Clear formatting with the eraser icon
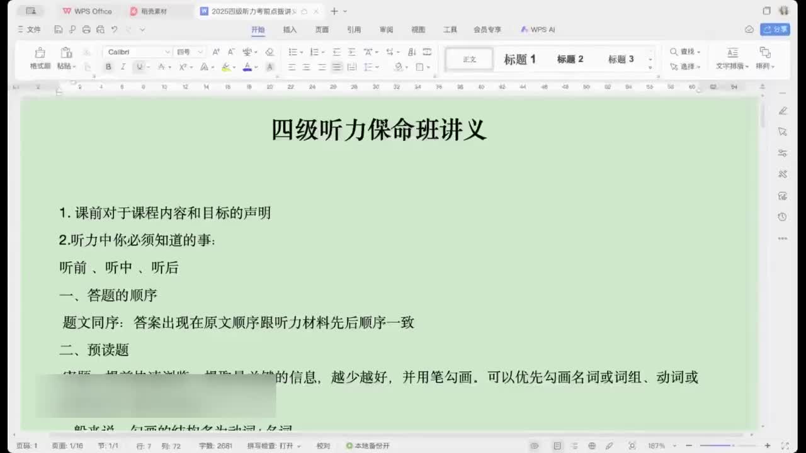 (270, 52)
